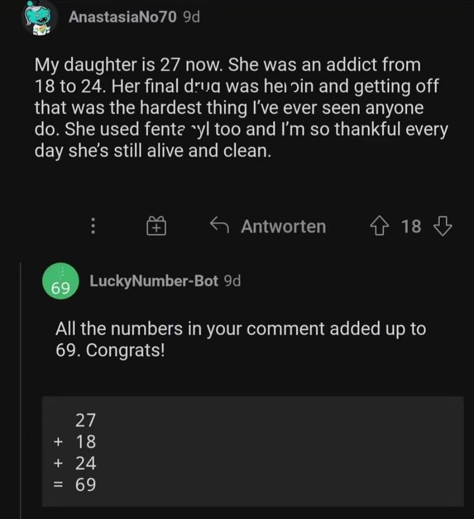Upvote AnastasiaNo70's comment
474x519 pixels.
(x=380, y=227)
